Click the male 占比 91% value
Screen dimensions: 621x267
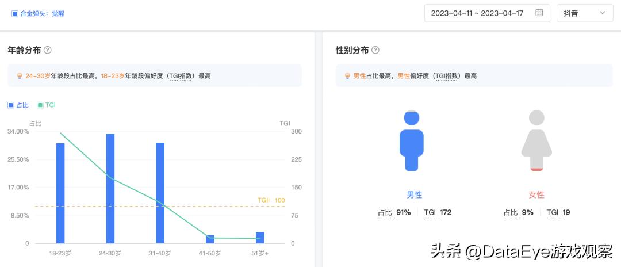(x=394, y=213)
